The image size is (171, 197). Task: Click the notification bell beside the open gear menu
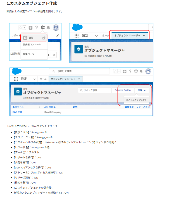tap(48, 27)
